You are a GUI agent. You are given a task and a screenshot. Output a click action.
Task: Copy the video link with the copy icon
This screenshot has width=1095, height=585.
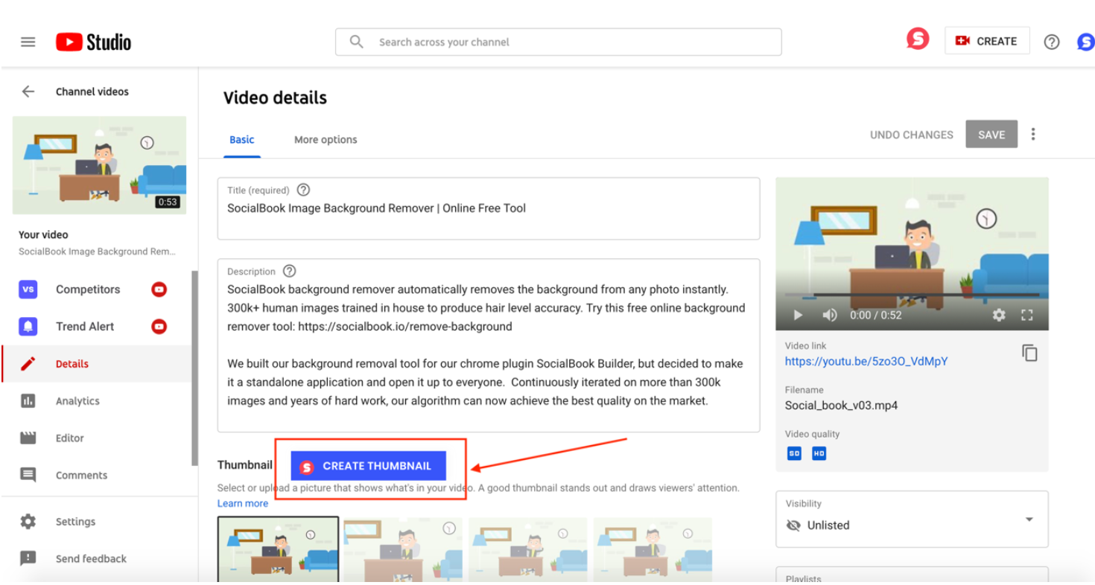1029,353
